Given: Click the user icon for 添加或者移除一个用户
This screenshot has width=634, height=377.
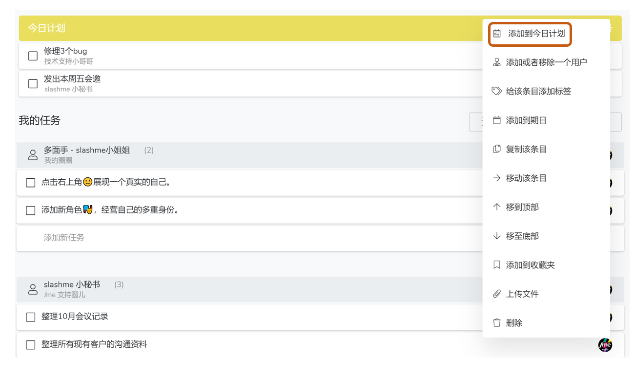Looking at the screenshot, I should click(497, 62).
